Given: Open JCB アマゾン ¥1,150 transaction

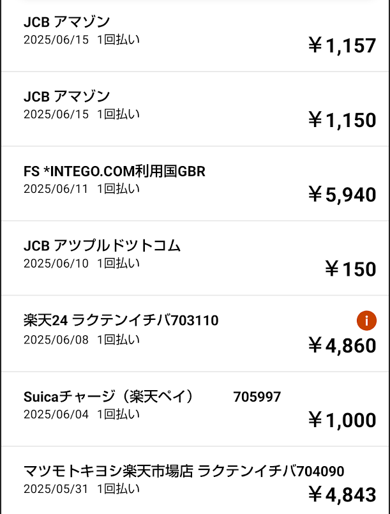Looking at the screenshot, I should pyautogui.click(x=195, y=109).
